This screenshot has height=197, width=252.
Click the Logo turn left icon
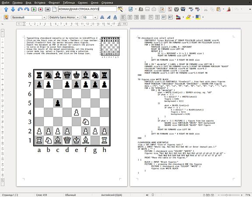20,9
